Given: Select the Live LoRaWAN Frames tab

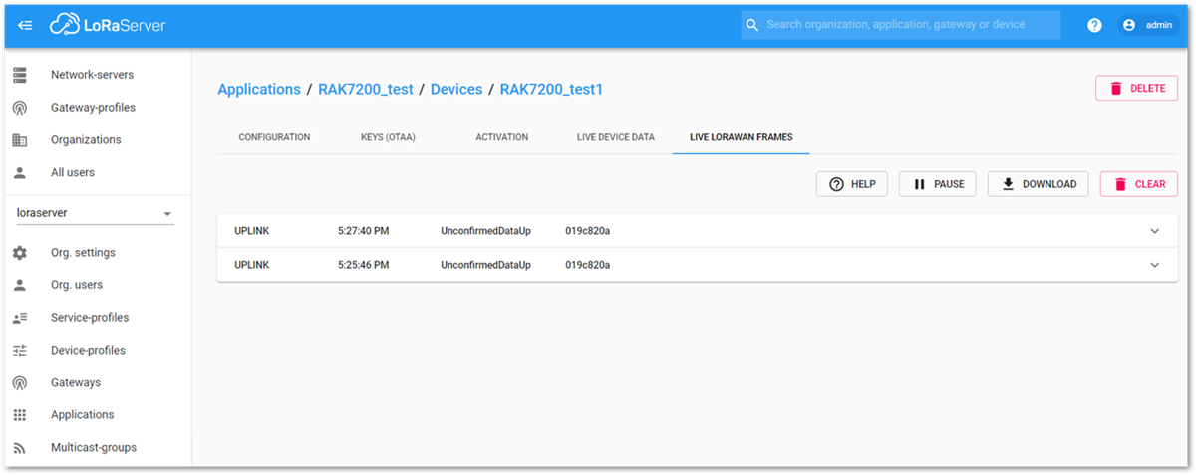Looking at the screenshot, I should pyautogui.click(x=742, y=137).
